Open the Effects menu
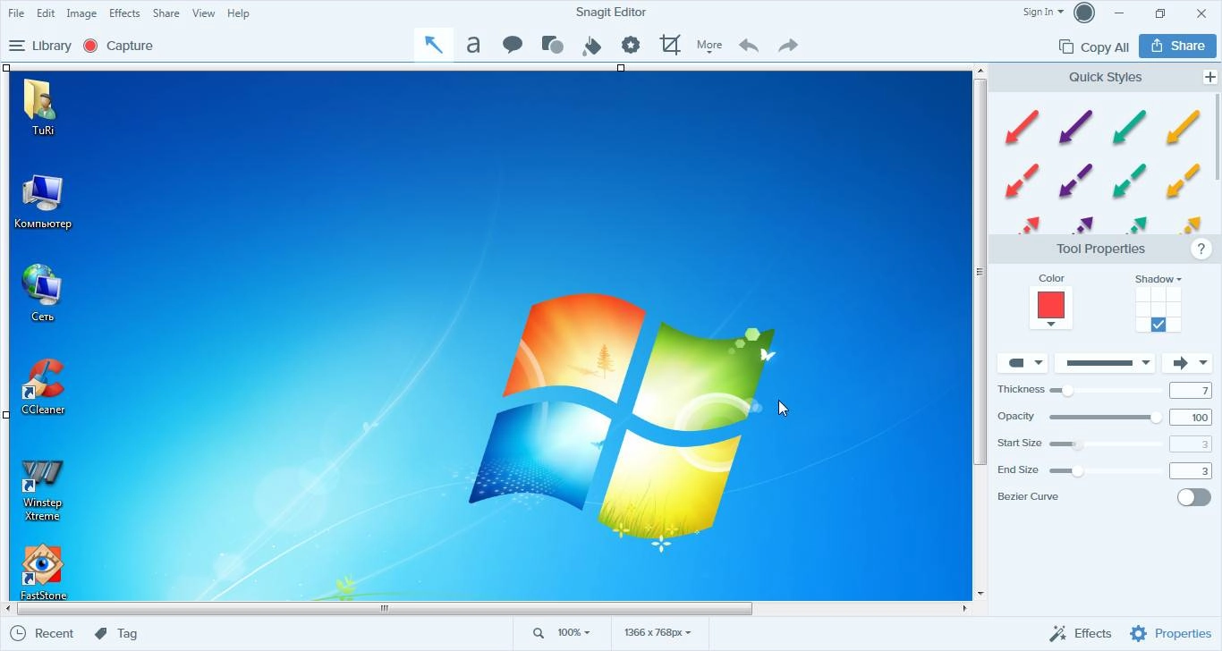 click(124, 13)
